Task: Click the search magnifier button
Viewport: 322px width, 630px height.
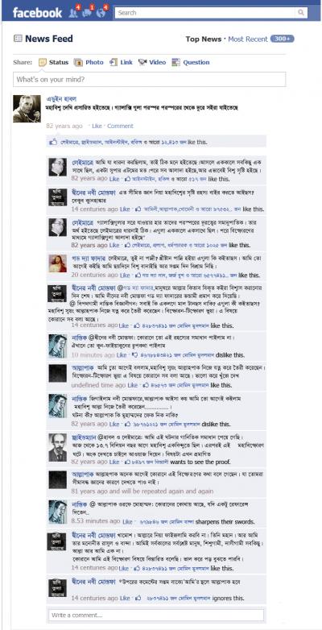Action: coord(301,13)
